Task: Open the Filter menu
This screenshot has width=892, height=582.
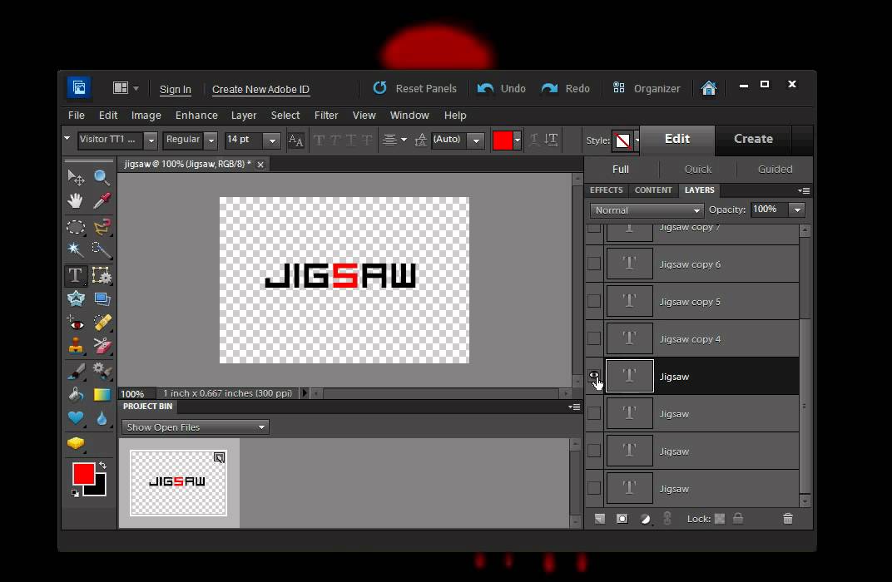Action: click(326, 116)
